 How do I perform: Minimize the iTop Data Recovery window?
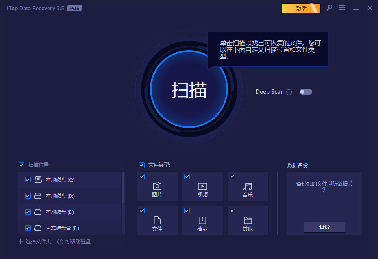coord(356,8)
